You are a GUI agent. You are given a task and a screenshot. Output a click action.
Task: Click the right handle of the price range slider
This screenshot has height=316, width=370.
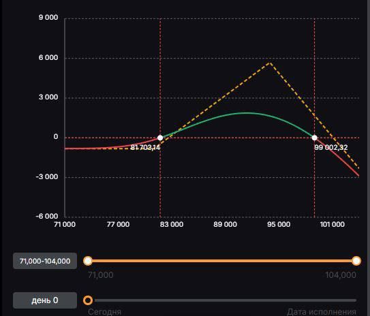coord(356,261)
